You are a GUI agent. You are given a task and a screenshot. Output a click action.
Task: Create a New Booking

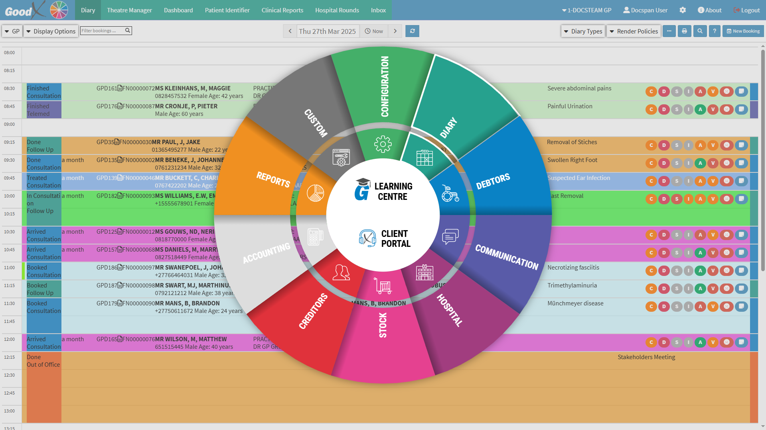(x=743, y=31)
